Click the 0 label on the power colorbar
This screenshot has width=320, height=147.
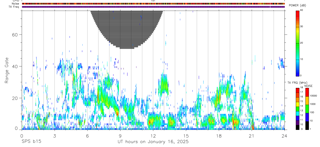tap(301, 75)
